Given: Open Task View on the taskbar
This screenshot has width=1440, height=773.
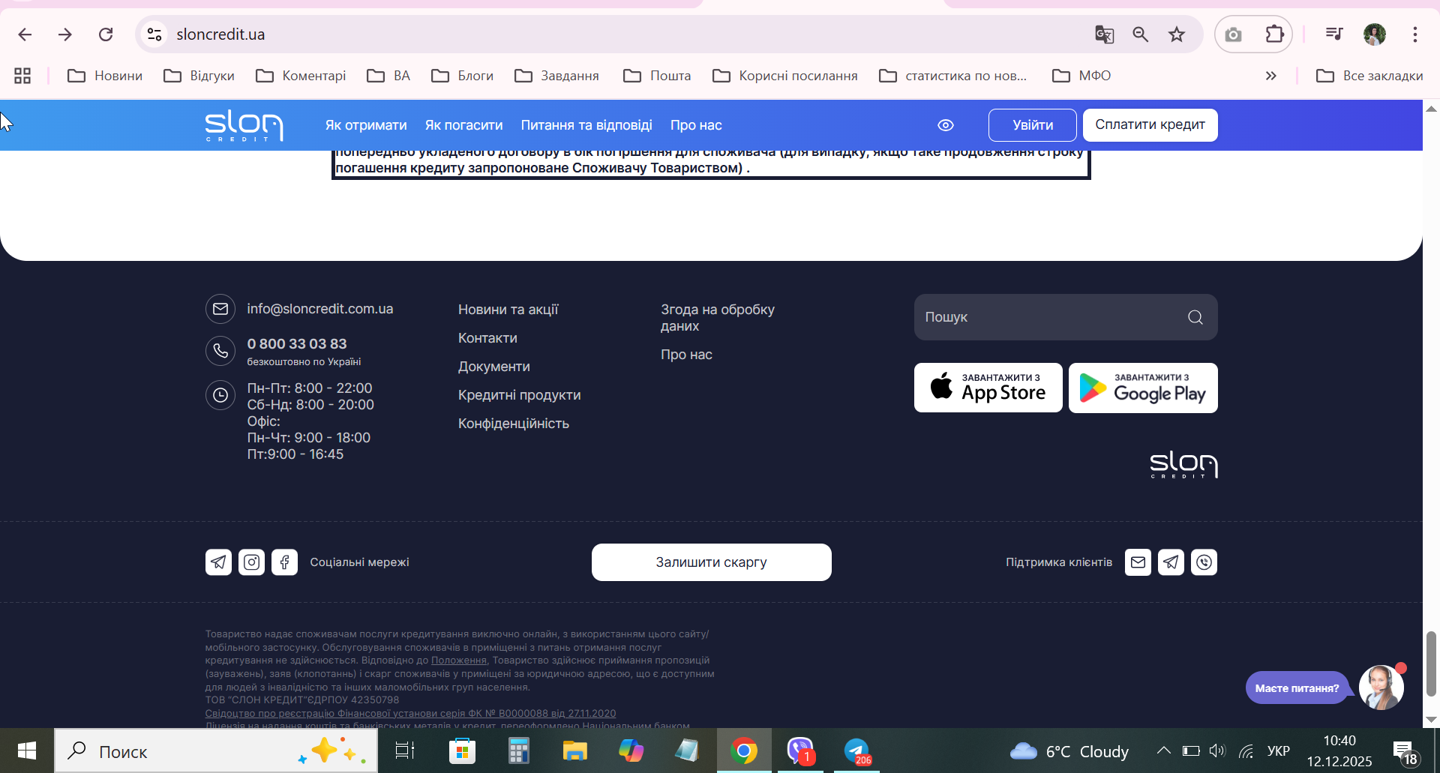Looking at the screenshot, I should (405, 751).
